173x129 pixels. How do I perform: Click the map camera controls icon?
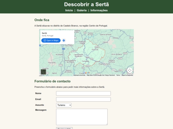pyautogui.click(x=130, y=70)
